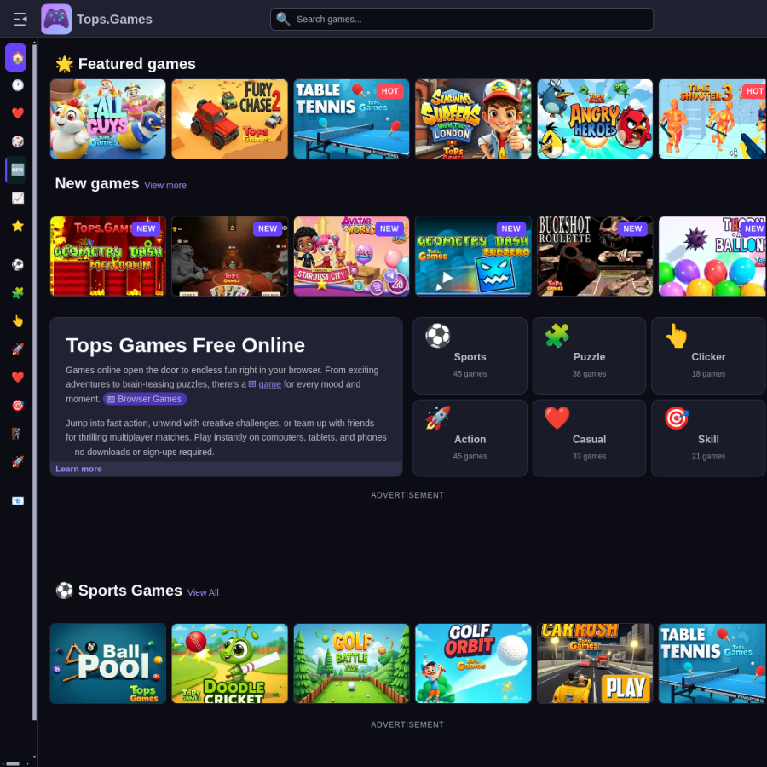Screen dimensions: 767x767
Task: Open the sidebar heart icon just below the clock
Action: [x=18, y=113]
